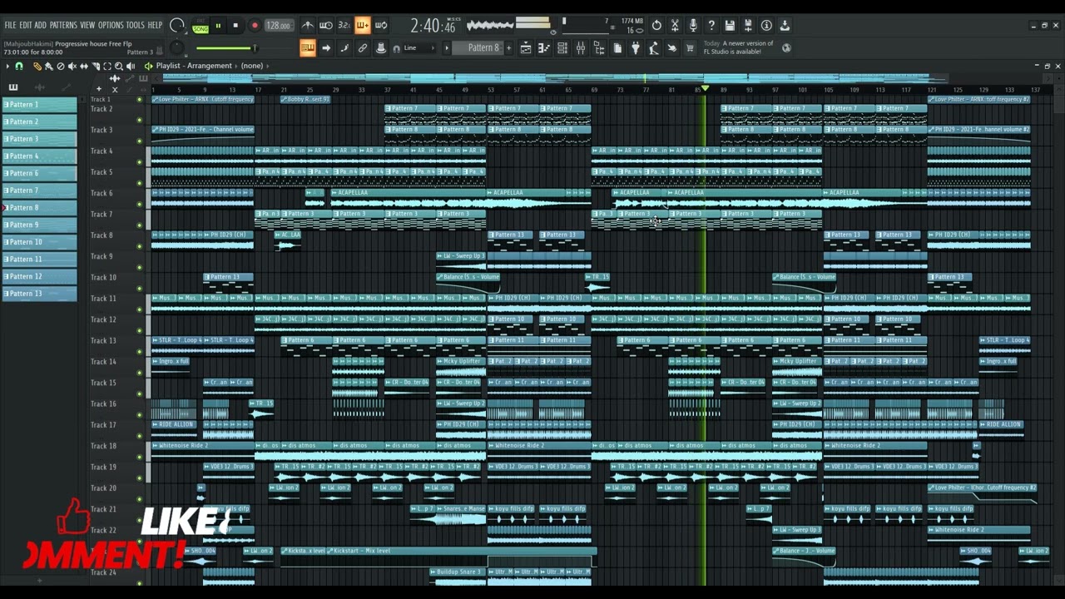This screenshot has height=599, width=1065.
Task: Select the paint brush tool in playlist
Action: pos(48,66)
